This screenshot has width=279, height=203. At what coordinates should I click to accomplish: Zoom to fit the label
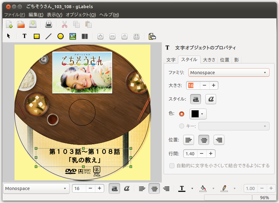tap(136, 36)
